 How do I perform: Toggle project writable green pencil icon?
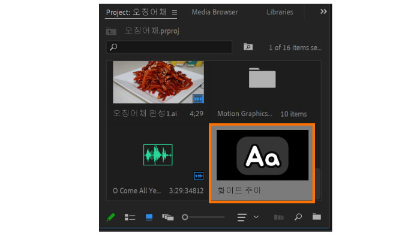pyautogui.click(x=110, y=217)
